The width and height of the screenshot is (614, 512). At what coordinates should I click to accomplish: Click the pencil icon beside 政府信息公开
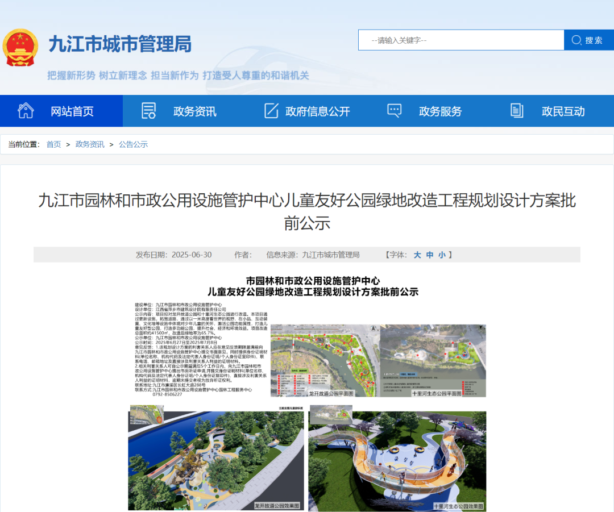[271, 111]
